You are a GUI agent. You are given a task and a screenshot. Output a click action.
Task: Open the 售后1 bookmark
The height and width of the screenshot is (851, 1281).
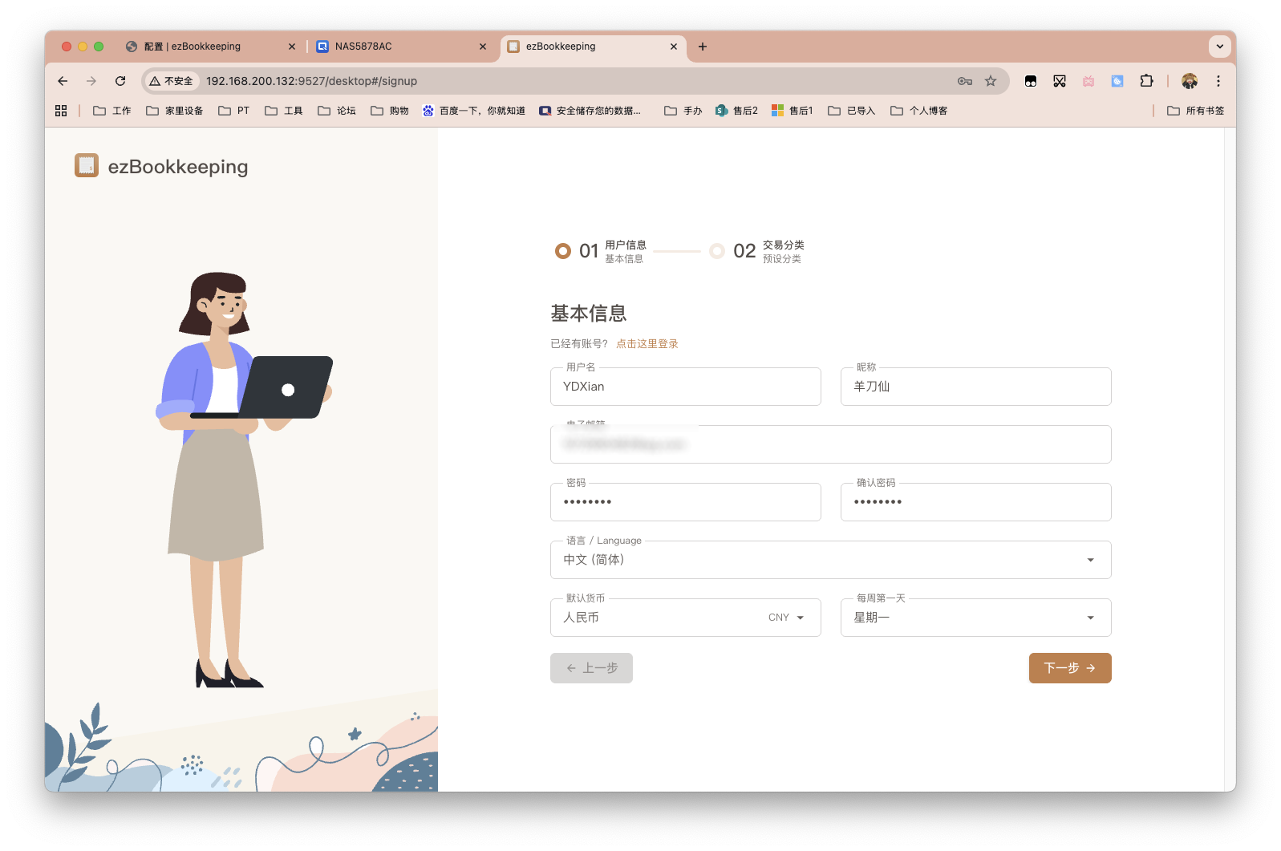coord(793,111)
